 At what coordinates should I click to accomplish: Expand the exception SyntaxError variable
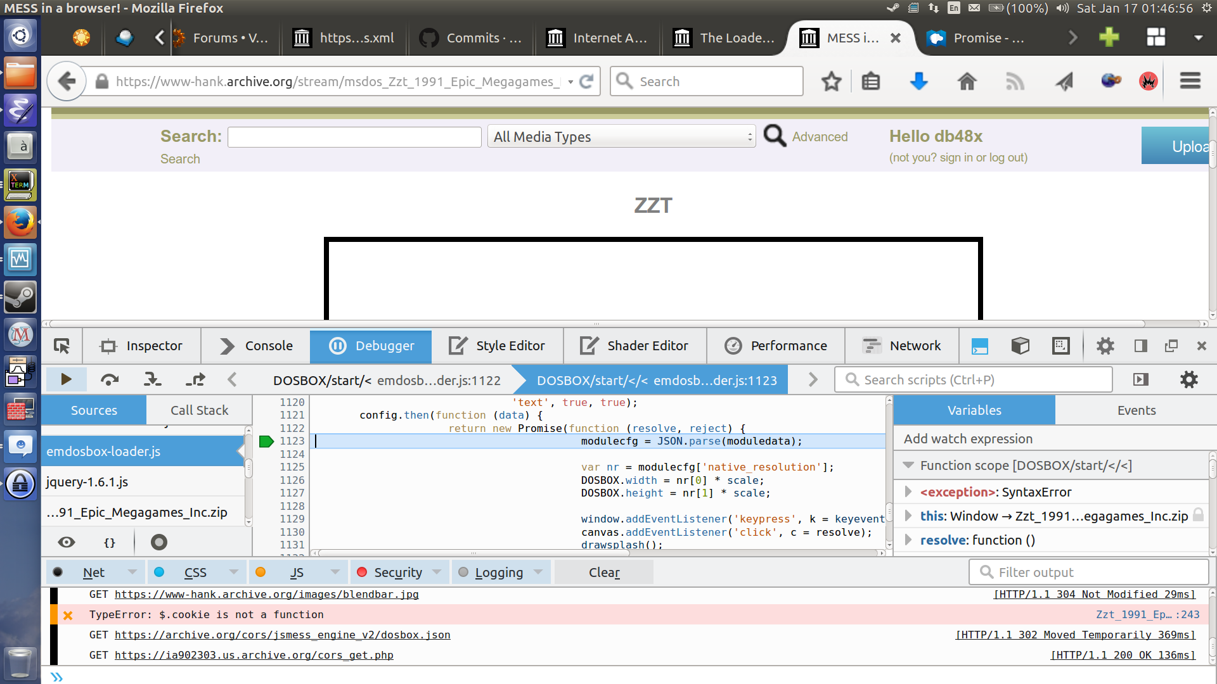908,491
